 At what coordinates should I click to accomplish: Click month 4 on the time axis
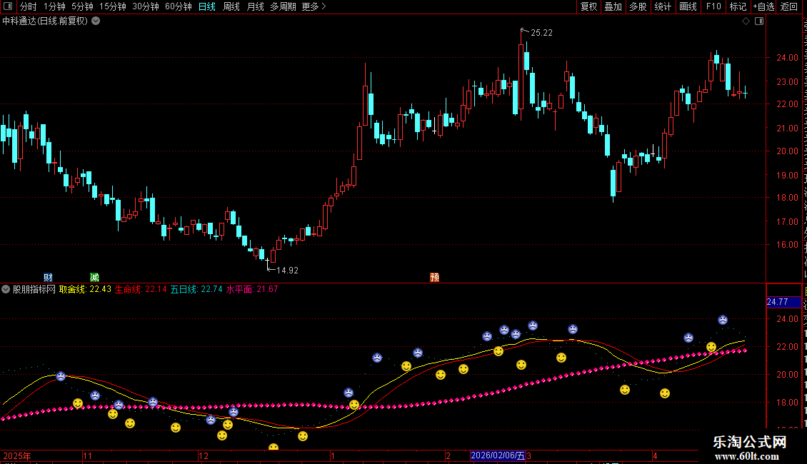pyautogui.click(x=655, y=455)
